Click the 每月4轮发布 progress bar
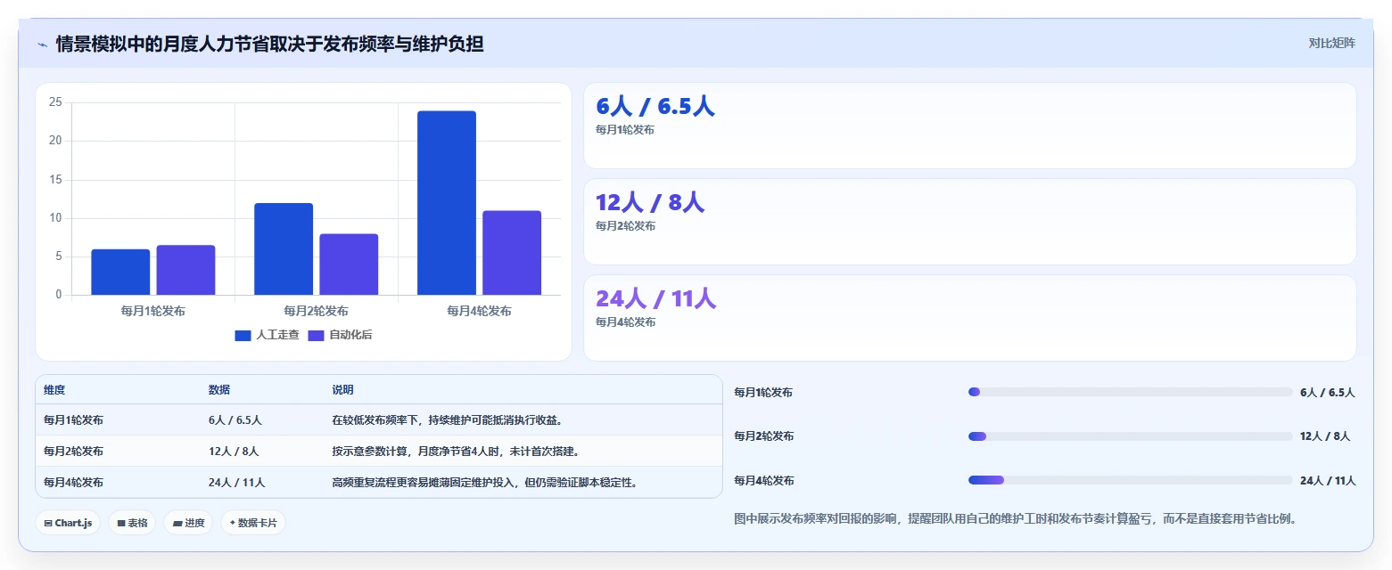This screenshot has height=570, width=1392. pyautogui.click(x=1130, y=480)
